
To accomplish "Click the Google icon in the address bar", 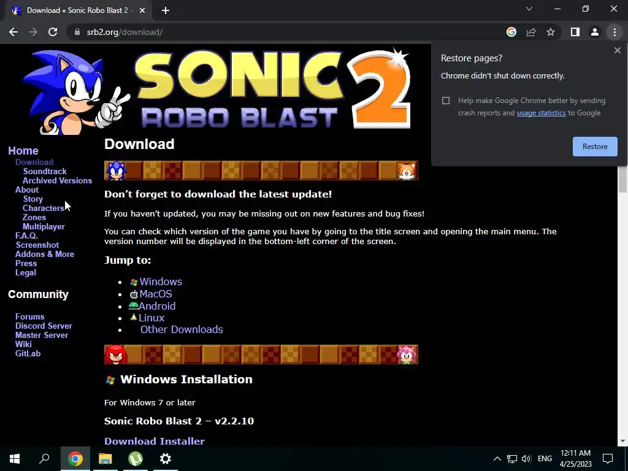I will [511, 32].
